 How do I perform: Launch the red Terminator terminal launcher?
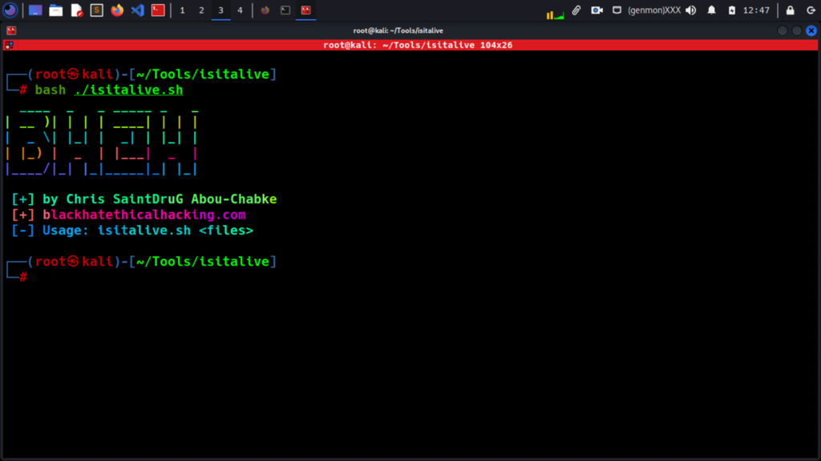[x=159, y=10]
